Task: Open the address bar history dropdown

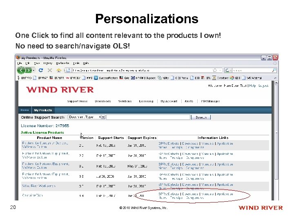Action: click(220, 70)
